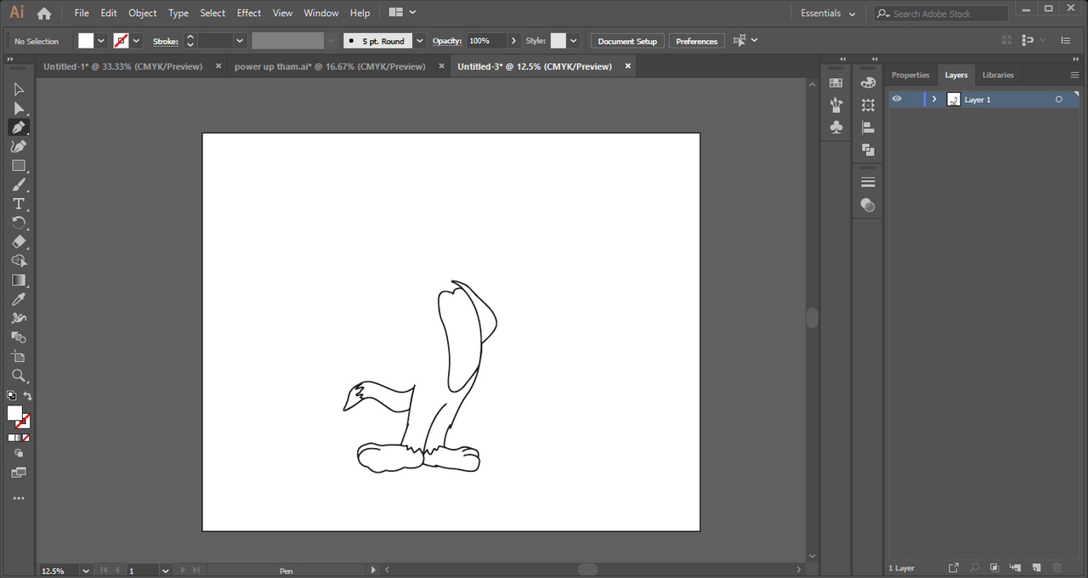Open the Symbols panel icon

[836, 127]
